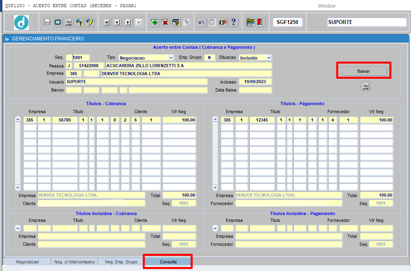Switch to the Consulta tab
Image resolution: width=411 pixels, height=271 pixels.
coord(168,262)
